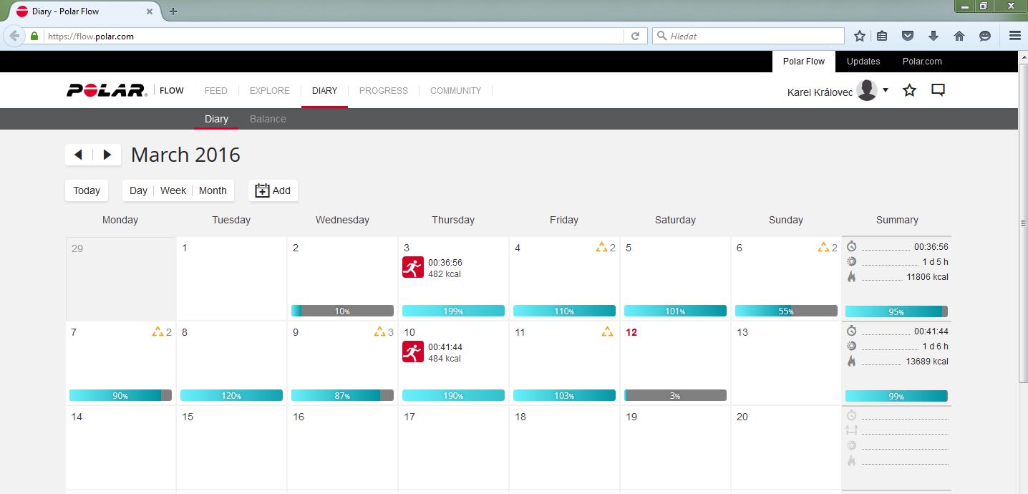The height and width of the screenshot is (494, 1028).
Task: Click the Today button
Action: point(87,190)
